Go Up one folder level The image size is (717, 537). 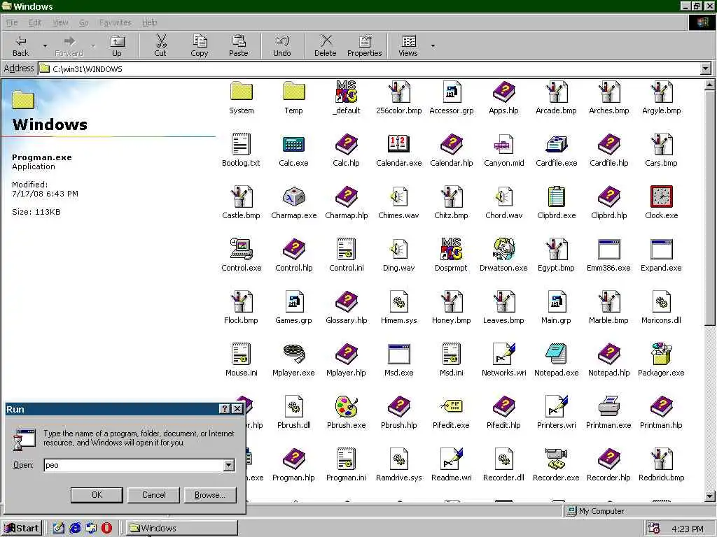pyautogui.click(x=117, y=45)
